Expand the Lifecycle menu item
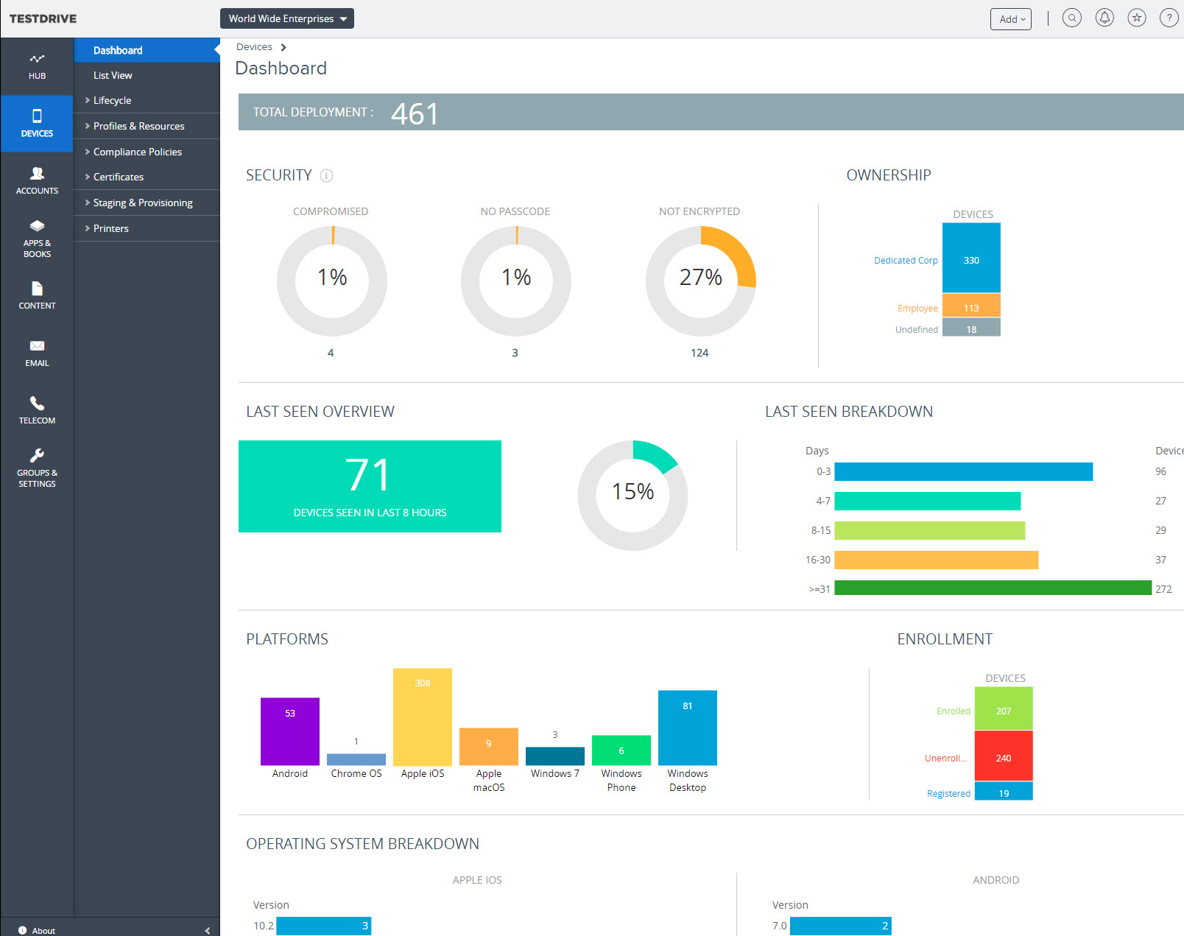1184x936 pixels. (112, 100)
